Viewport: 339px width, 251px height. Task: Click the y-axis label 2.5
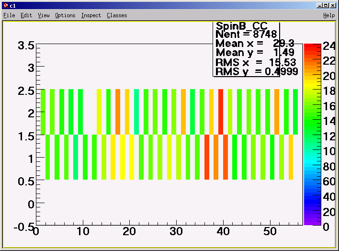[x=26, y=91]
